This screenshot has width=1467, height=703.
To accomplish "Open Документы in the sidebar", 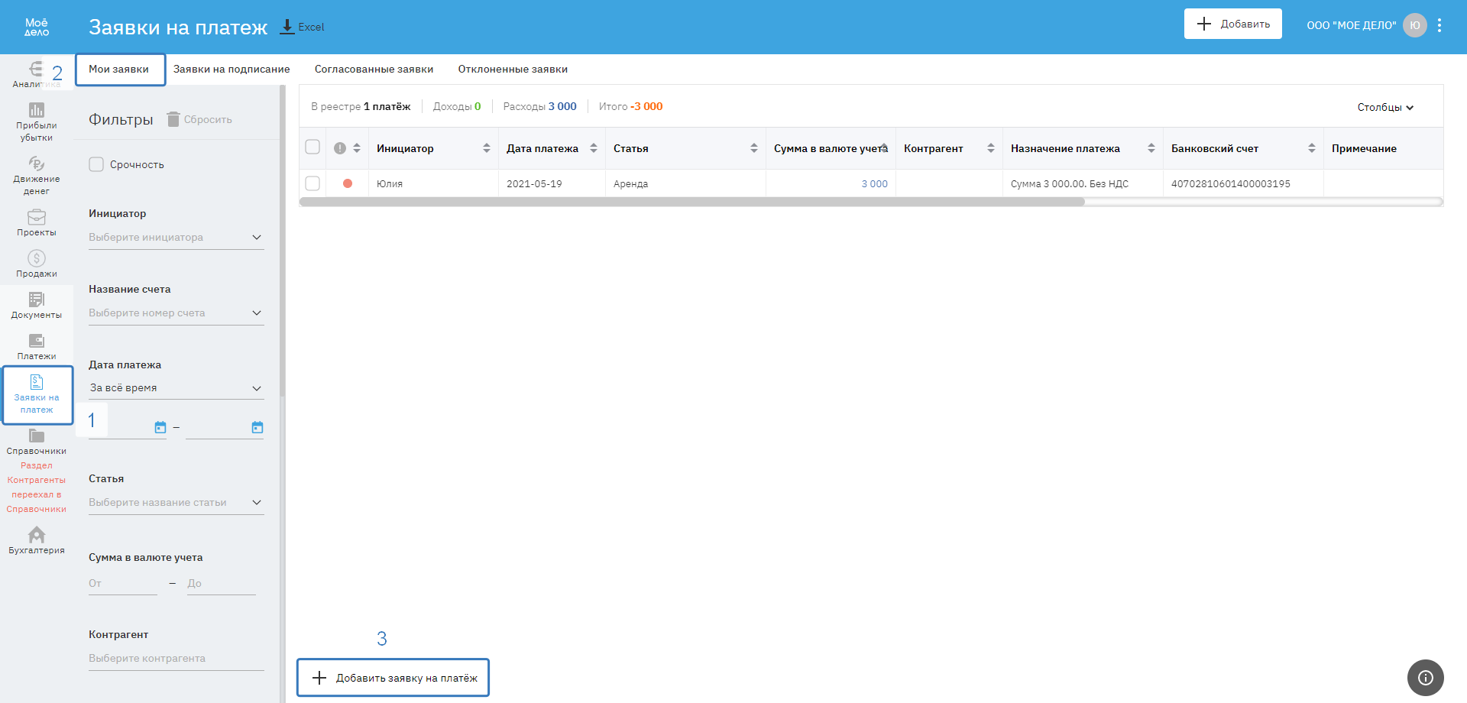I will coord(37,305).
